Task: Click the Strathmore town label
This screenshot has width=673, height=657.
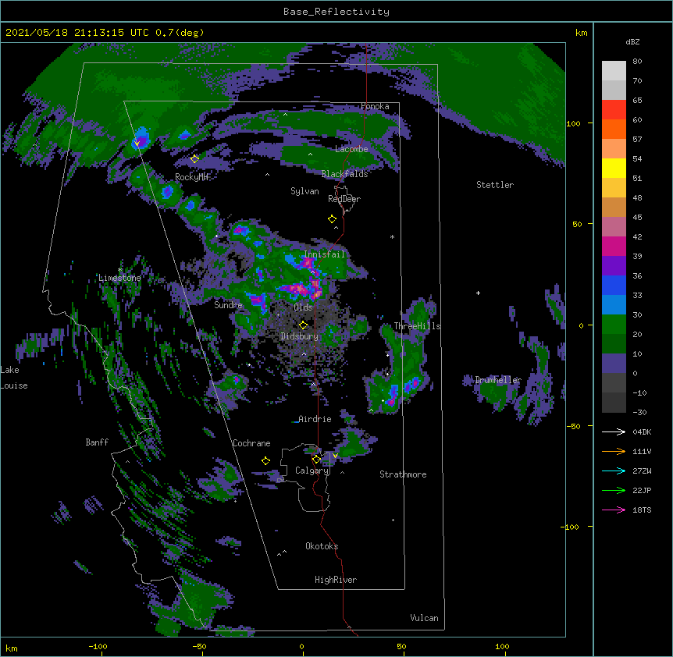Action: [x=403, y=474]
